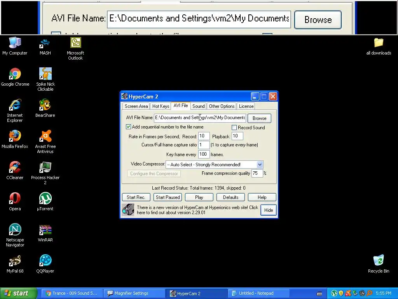Open the My Computer desktop icon

pyautogui.click(x=15, y=46)
